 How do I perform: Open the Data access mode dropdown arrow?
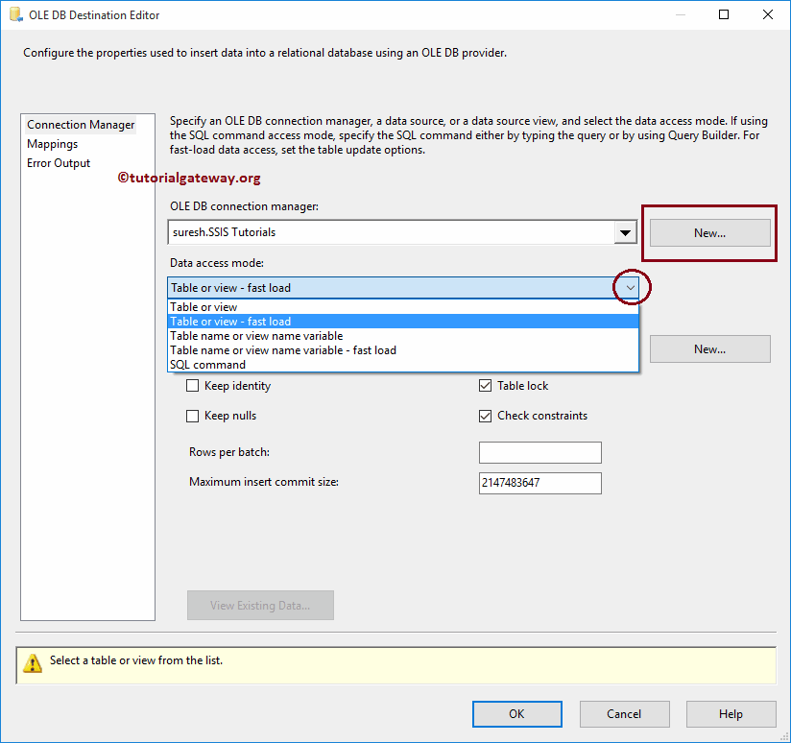629,287
